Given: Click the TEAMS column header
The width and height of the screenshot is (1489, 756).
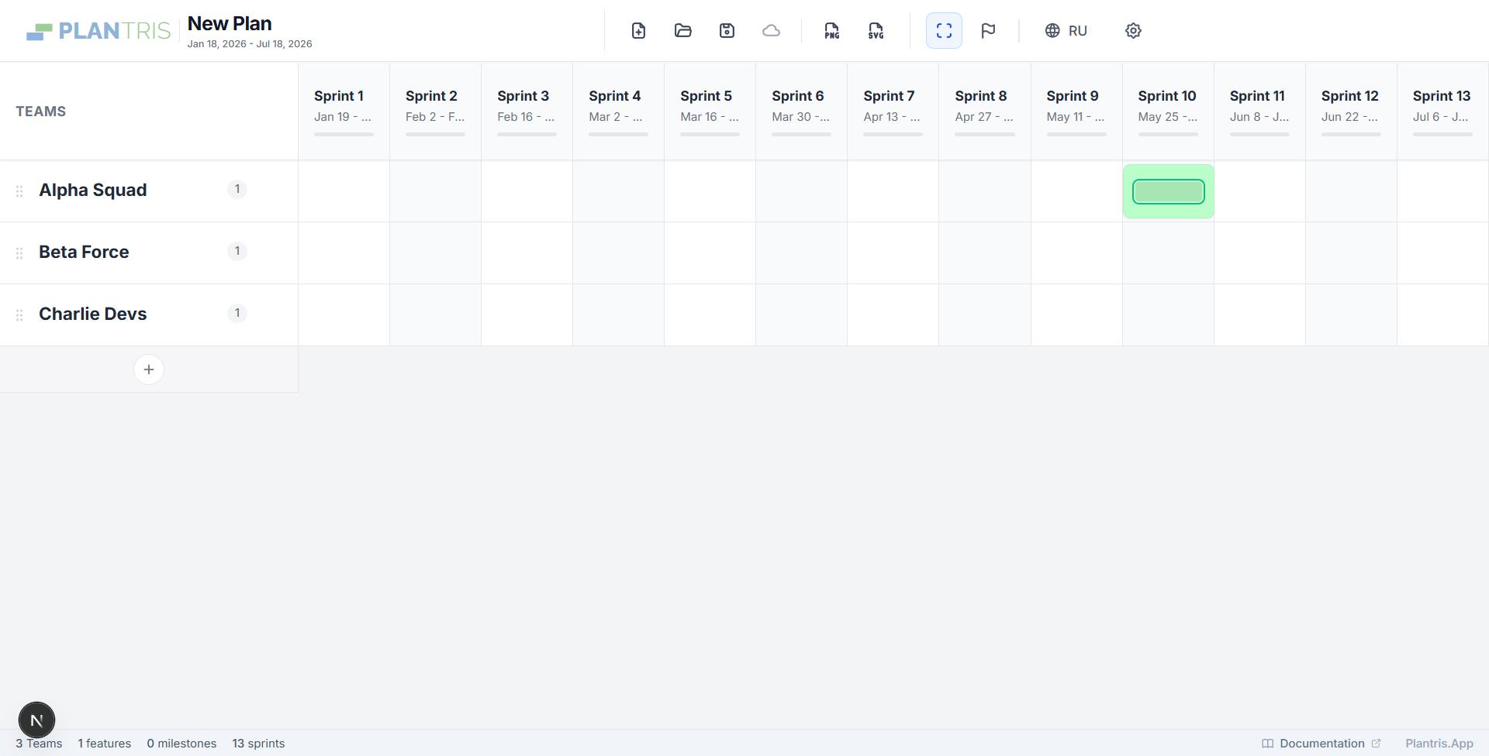Looking at the screenshot, I should (41, 112).
